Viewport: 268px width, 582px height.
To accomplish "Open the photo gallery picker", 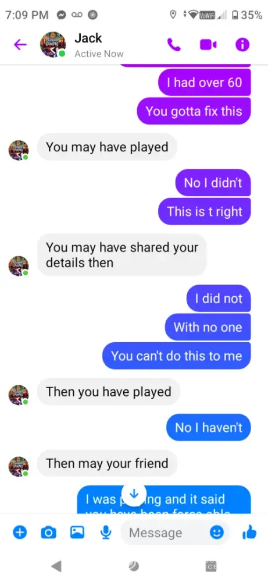I will click(x=77, y=533).
